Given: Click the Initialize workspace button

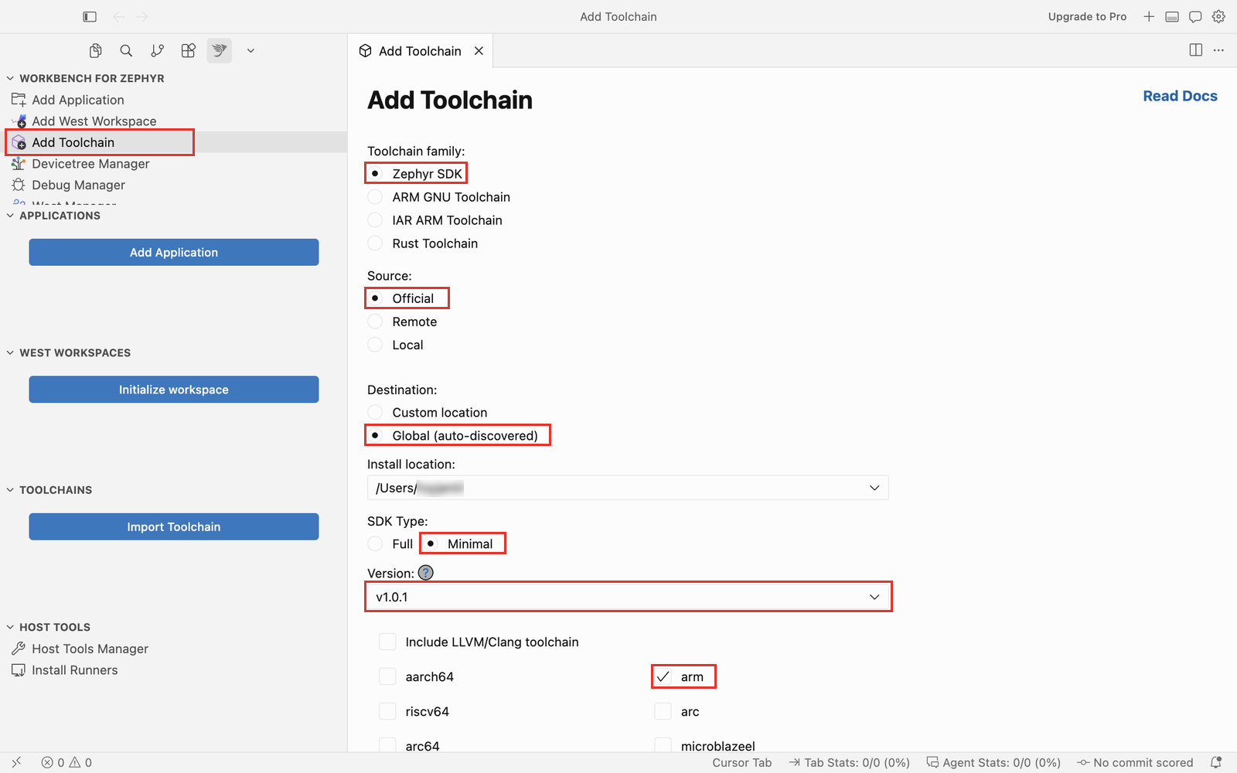Looking at the screenshot, I should click(x=174, y=390).
